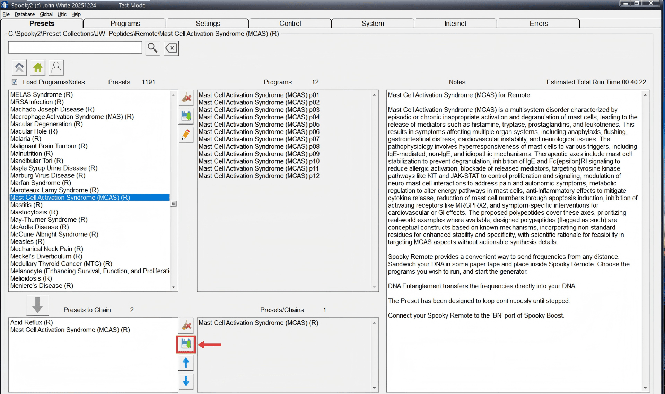The width and height of the screenshot is (665, 394).
Task: Switch to the Settings tab
Action: 208,24
